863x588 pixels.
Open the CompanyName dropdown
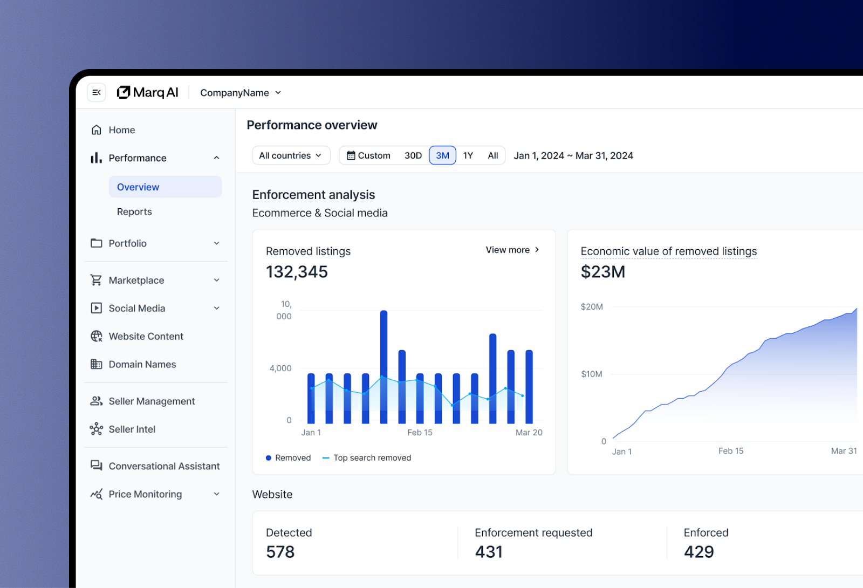tap(241, 93)
